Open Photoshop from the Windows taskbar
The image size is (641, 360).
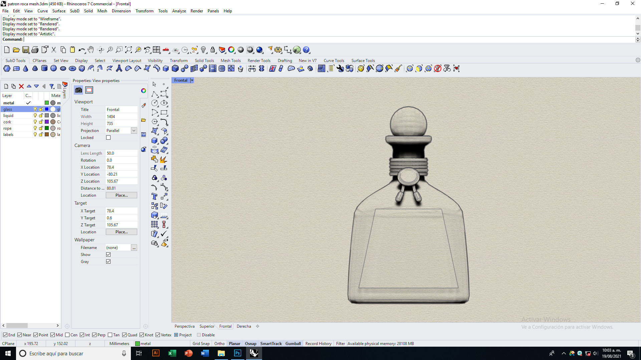(x=237, y=353)
